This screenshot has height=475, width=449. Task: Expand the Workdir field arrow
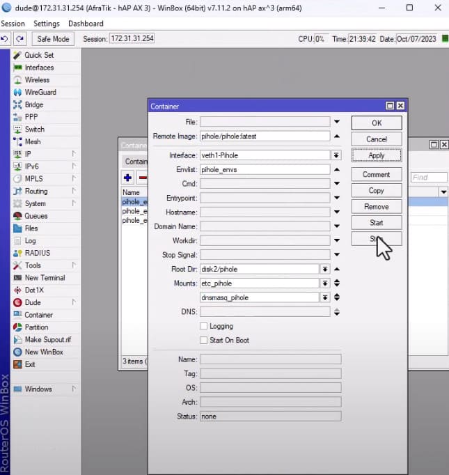[x=337, y=240]
